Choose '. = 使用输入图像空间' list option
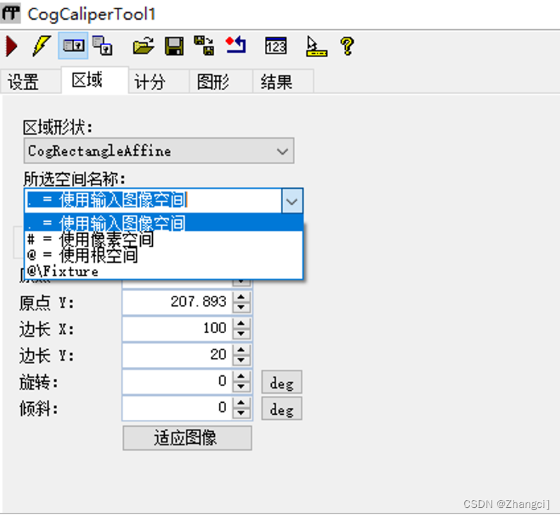Viewport: 560px width, 517px height. pos(163,223)
